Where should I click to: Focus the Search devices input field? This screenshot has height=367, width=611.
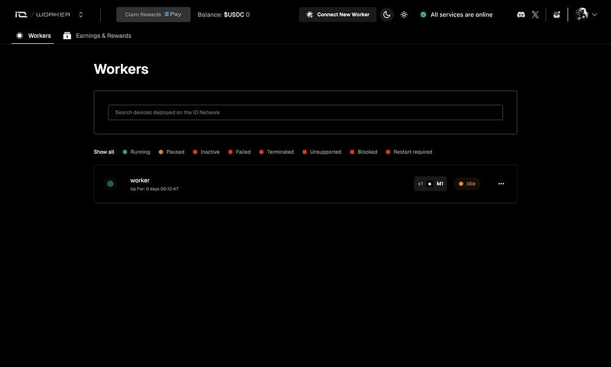(305, 112)
